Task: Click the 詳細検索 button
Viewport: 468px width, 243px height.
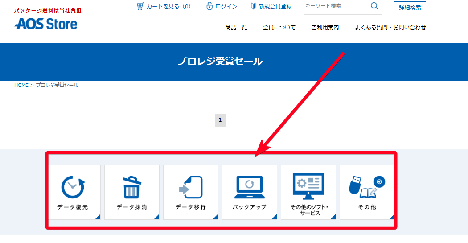Action: tap(410, 8)
